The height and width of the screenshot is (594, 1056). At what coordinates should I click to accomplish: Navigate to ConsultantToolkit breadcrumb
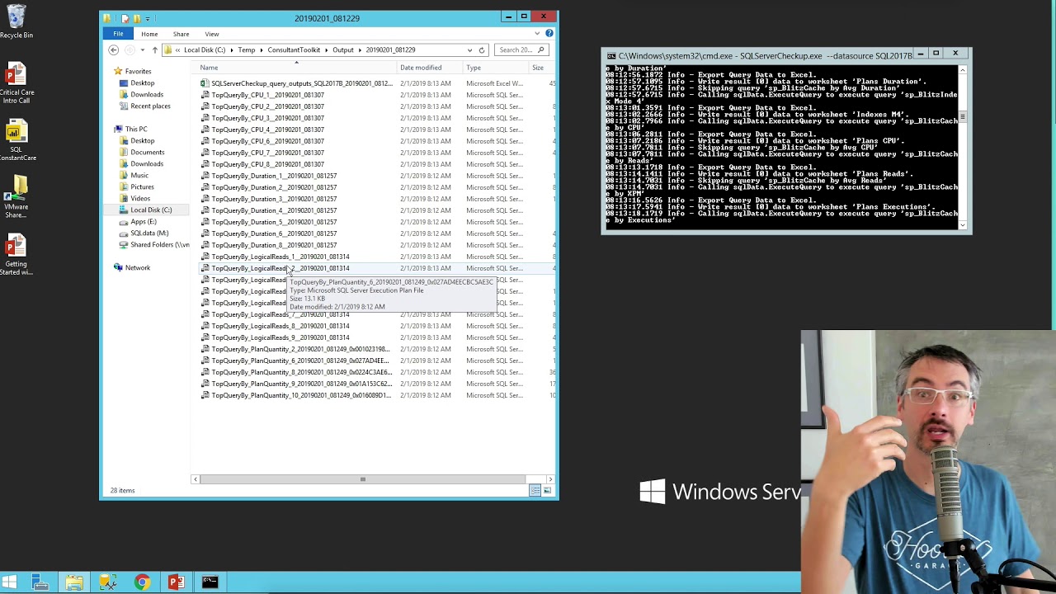point(294,49)
